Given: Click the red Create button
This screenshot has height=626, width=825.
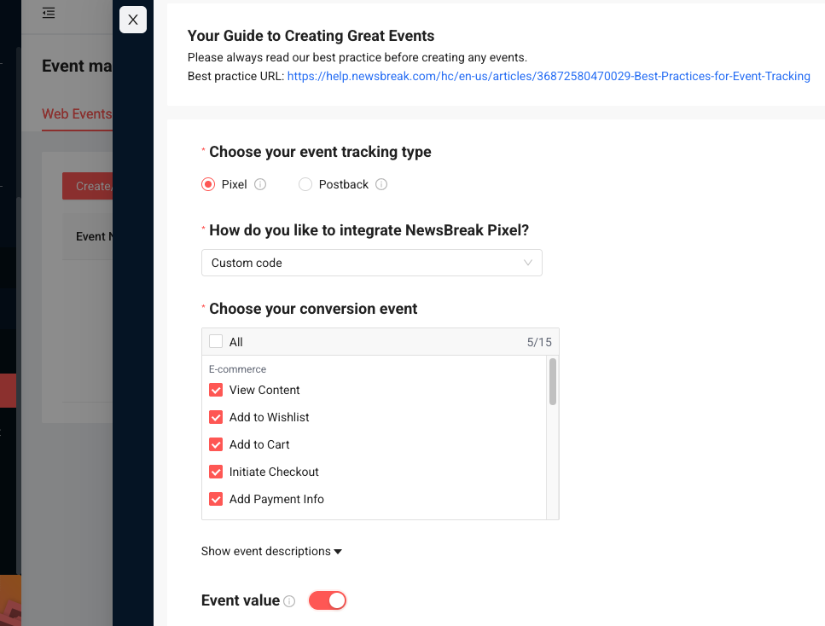Looking at the screenshot, I should point(87,186).
